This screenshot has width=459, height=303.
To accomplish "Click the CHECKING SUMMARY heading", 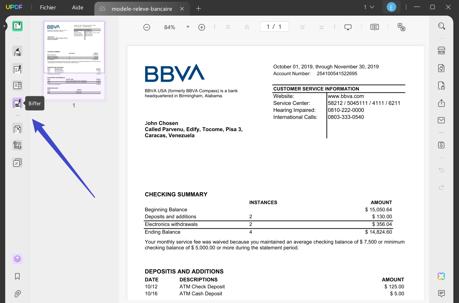I will click(x=176, y=195).
